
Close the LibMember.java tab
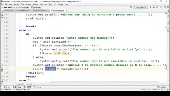[x=30, y=11]
